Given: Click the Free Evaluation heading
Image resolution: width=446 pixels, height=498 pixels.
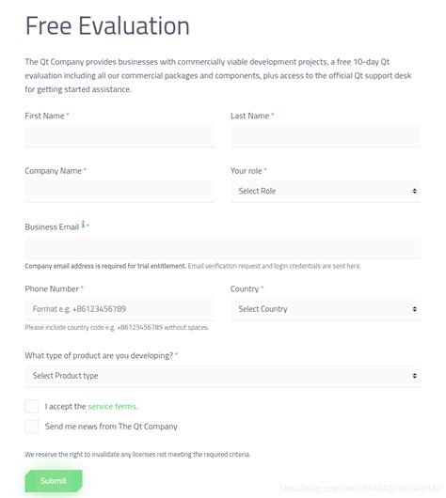Looking at the screenshot, I should pos(107,25).
